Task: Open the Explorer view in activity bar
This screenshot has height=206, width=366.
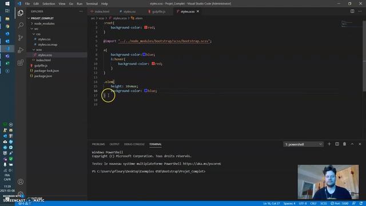Action: 21,13
